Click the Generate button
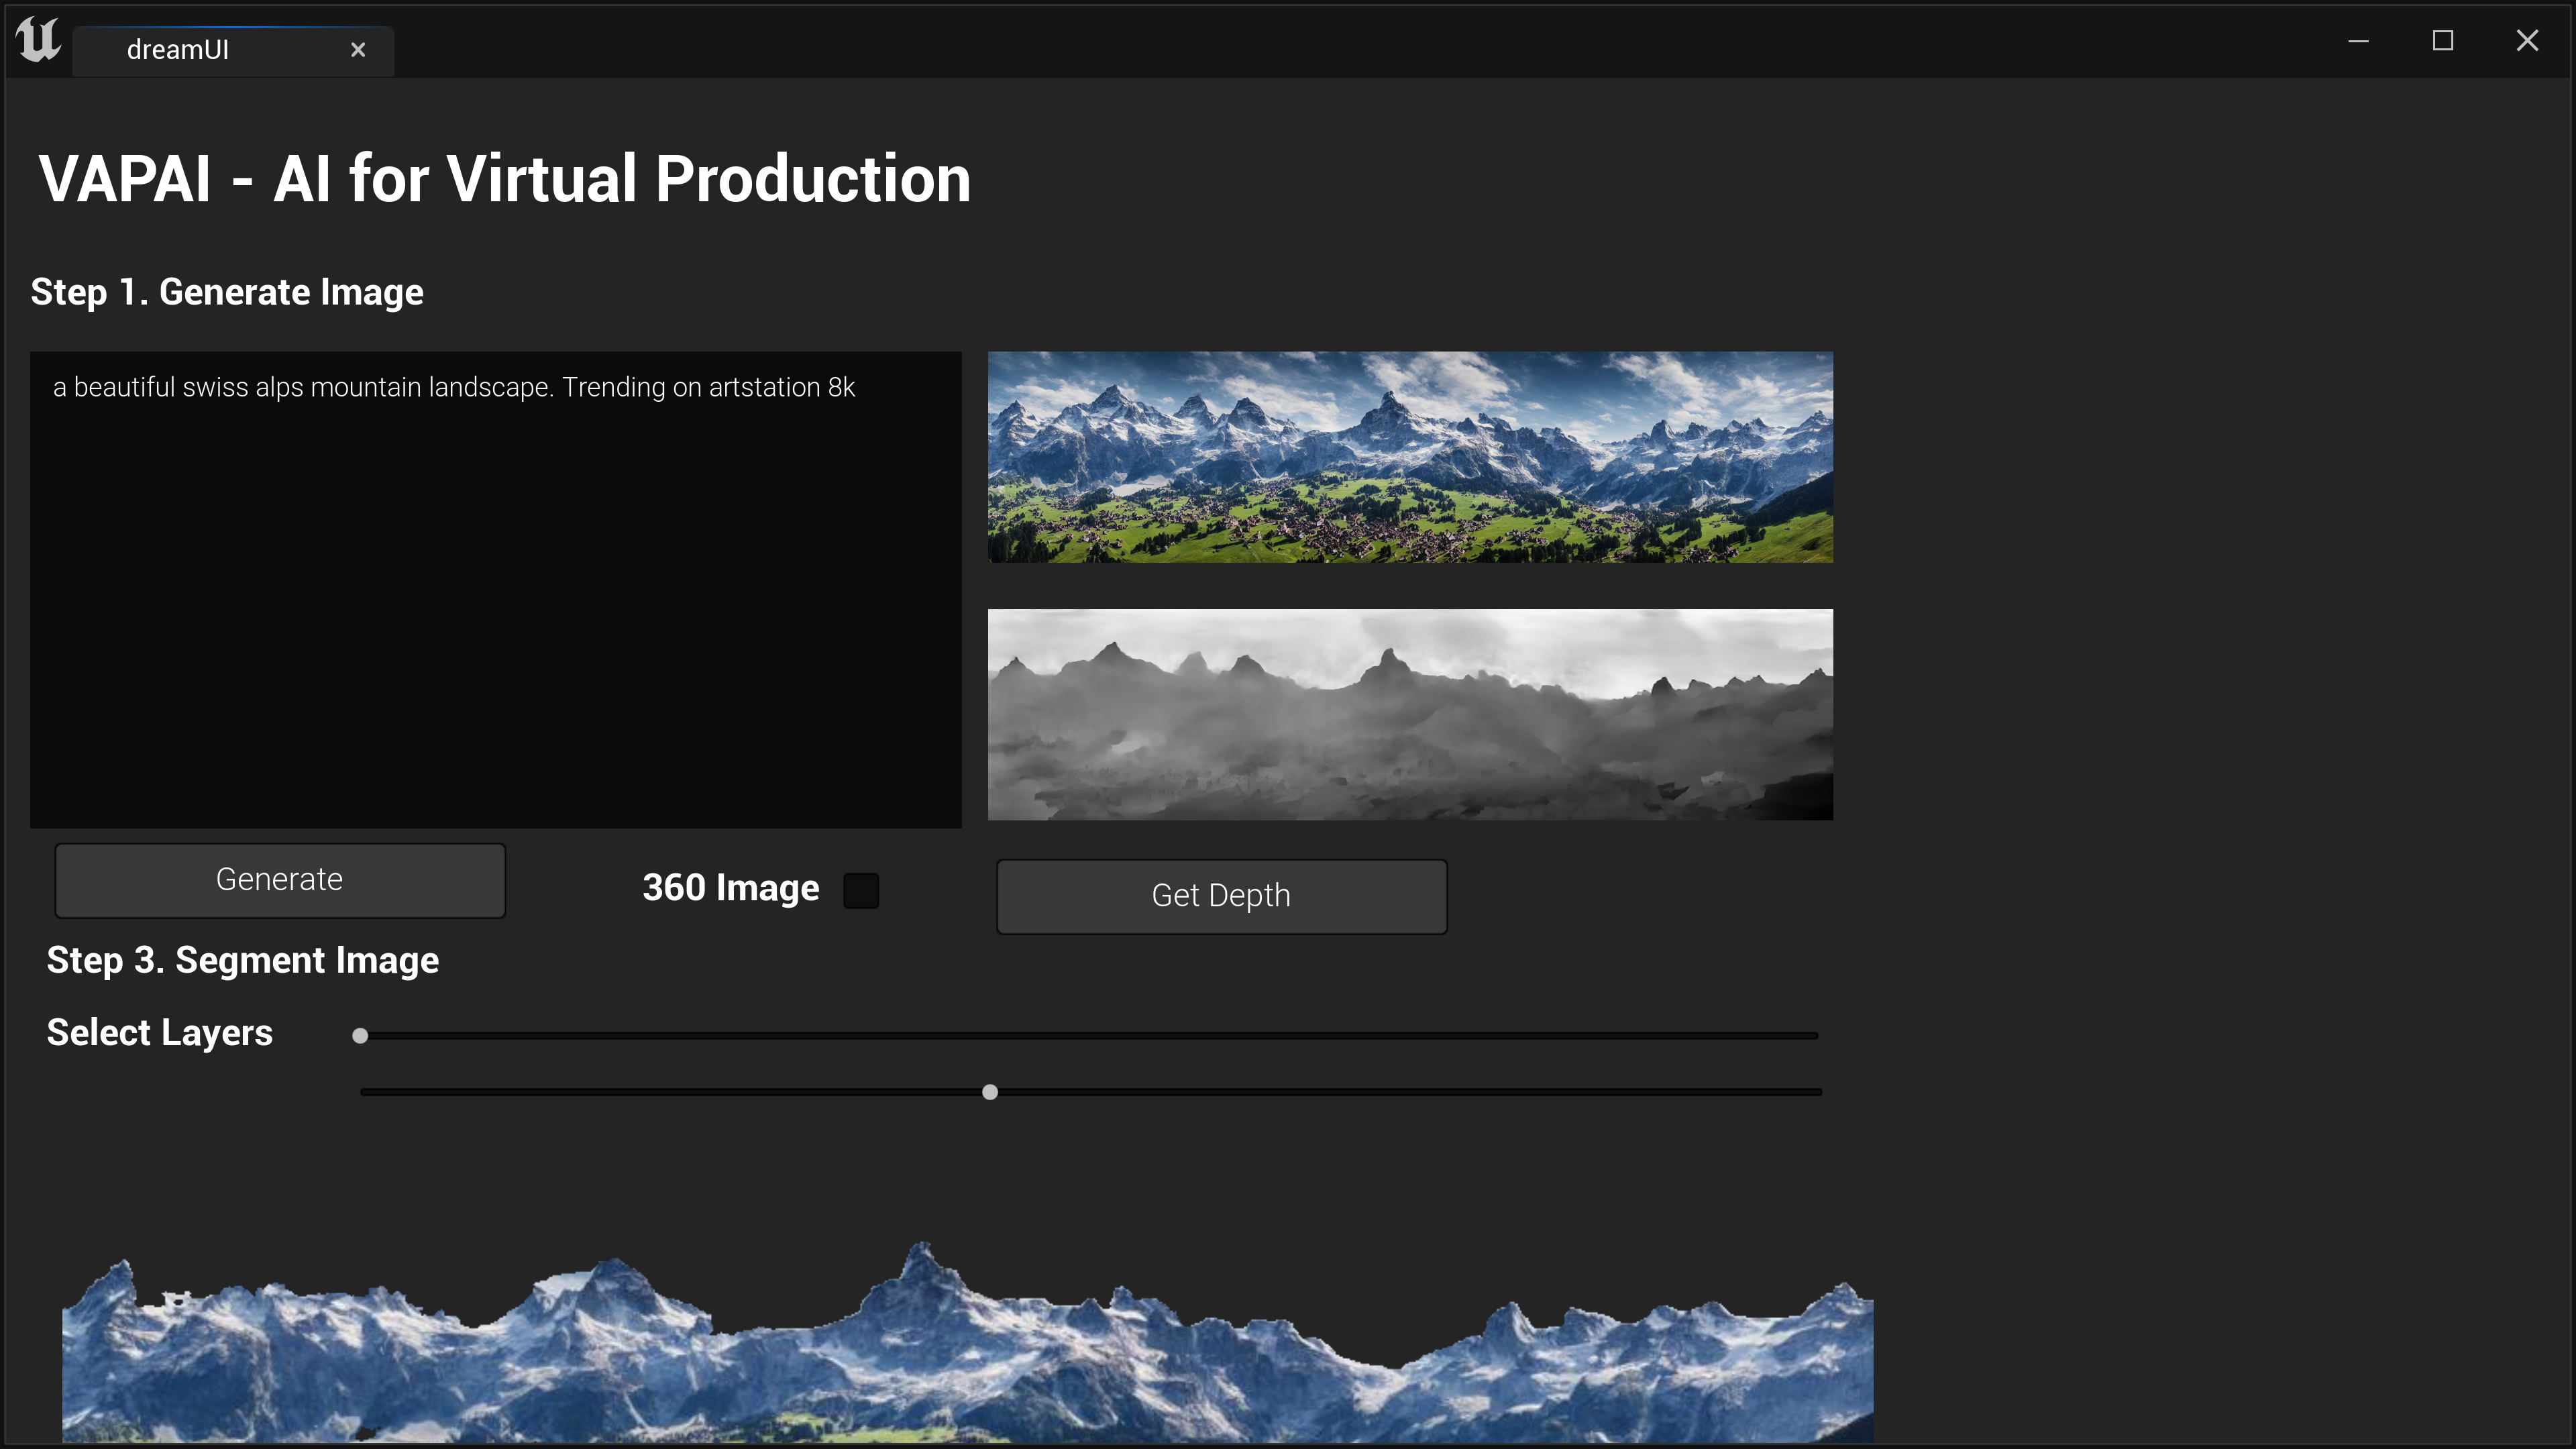2576x1449 pixels. [x=280, y=880]
